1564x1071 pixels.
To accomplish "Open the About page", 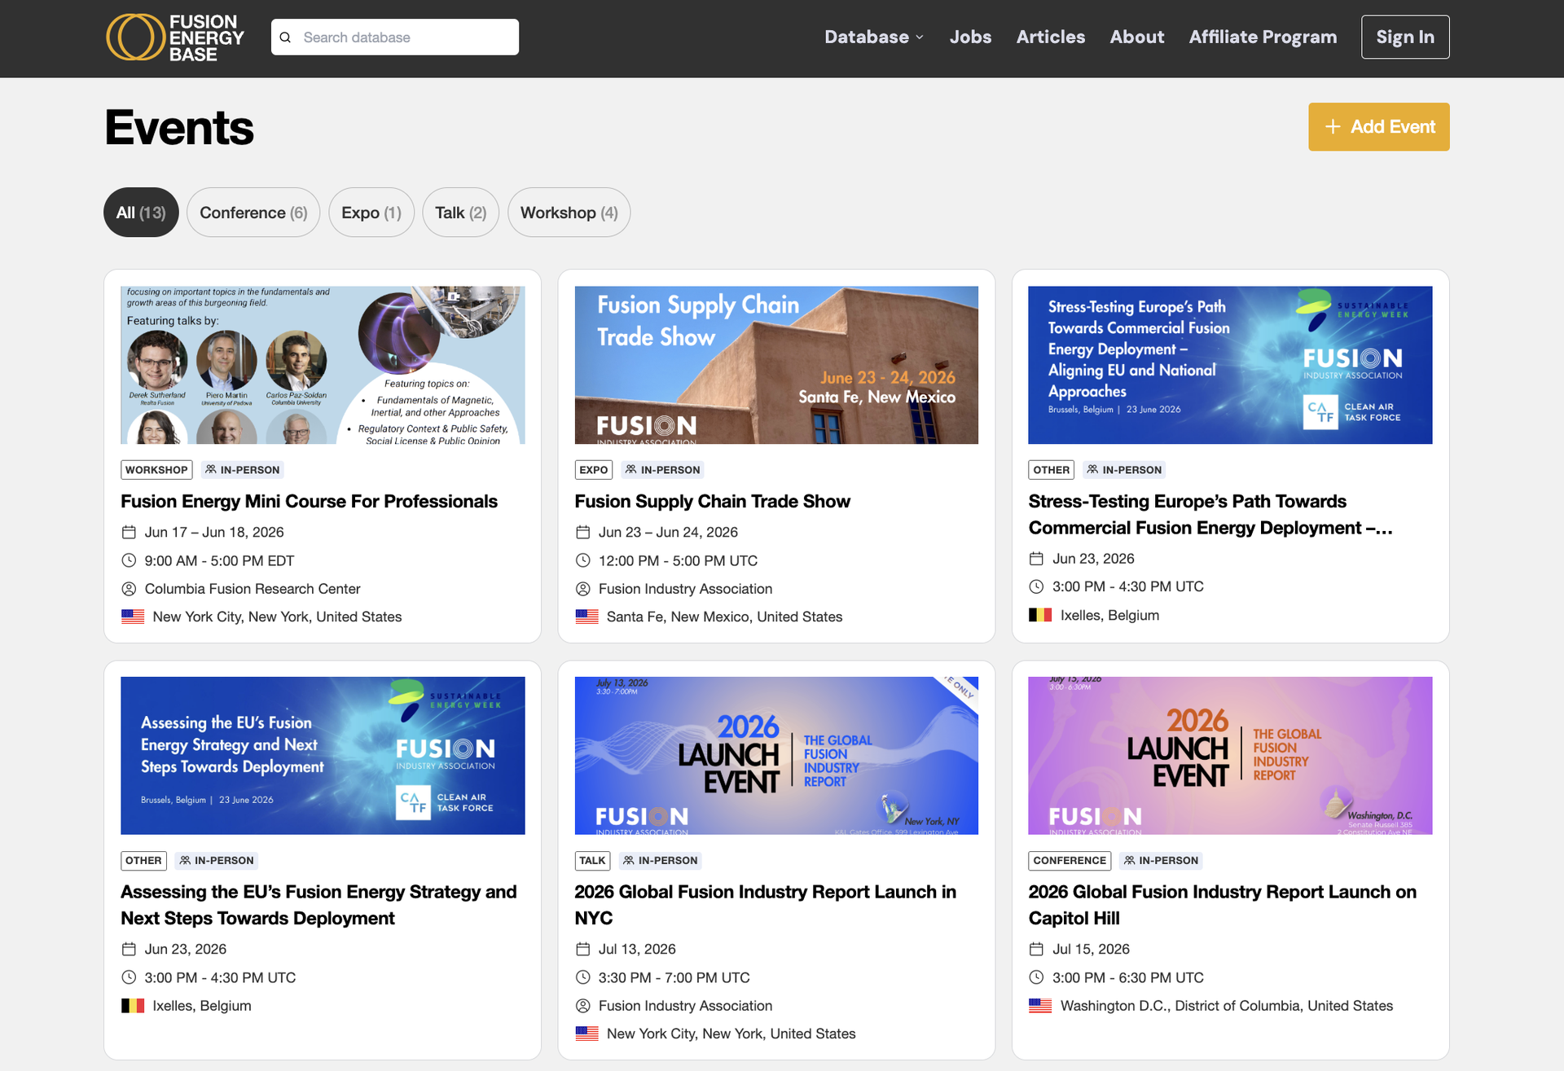I will click(x=1136, y=37).
